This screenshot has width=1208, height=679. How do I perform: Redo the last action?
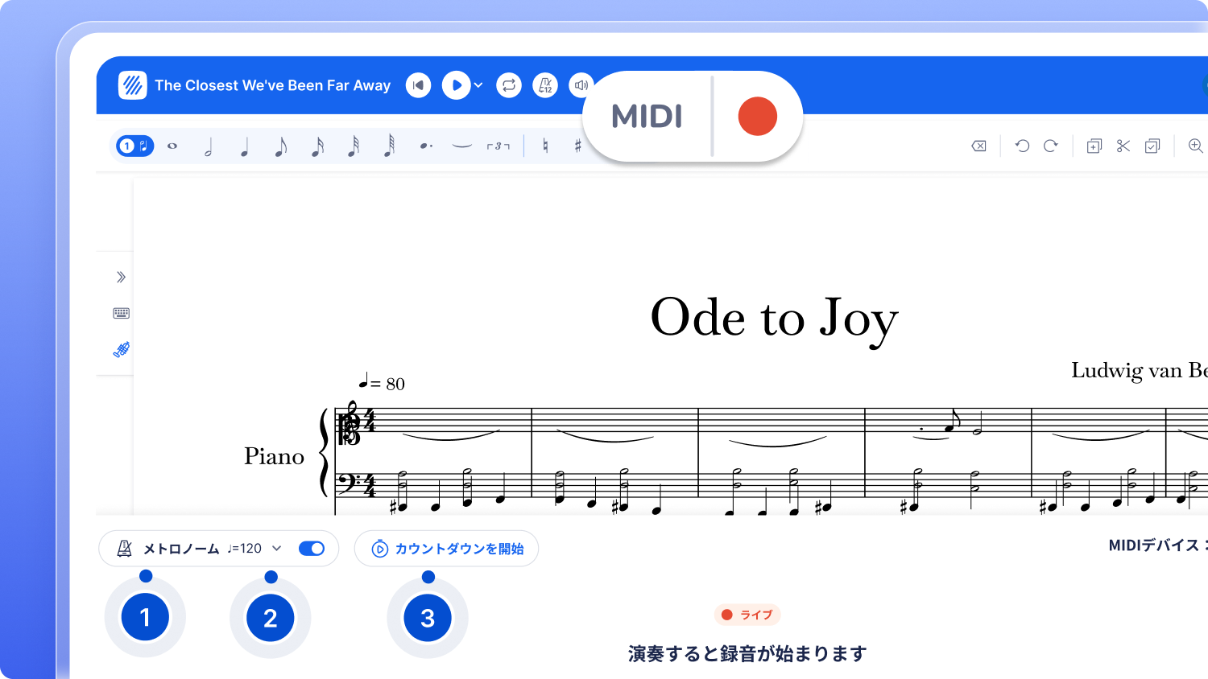pos(1050,146)
